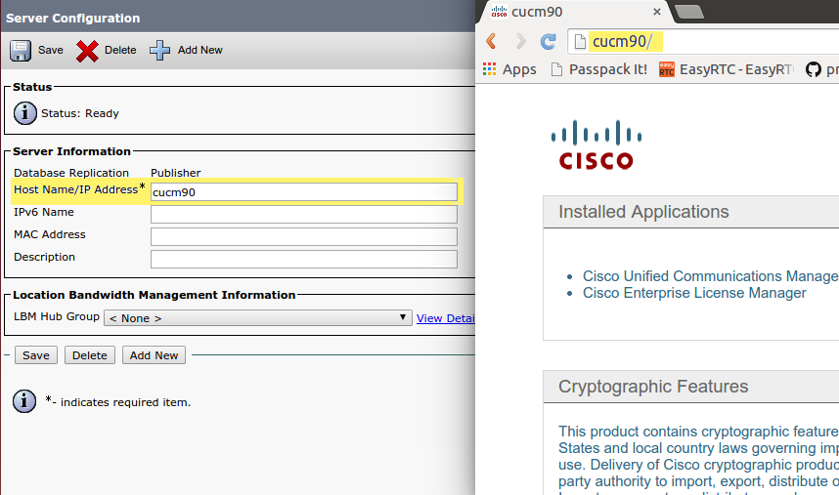Image resolution: width=839 pixels, height=495 pixels.
Task: Click the Server Information heading
Action: tap(71, 151)
